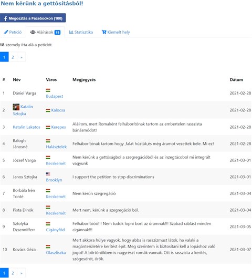
Task: Open the Statisztika tab
Action: [x=81, y=32]
